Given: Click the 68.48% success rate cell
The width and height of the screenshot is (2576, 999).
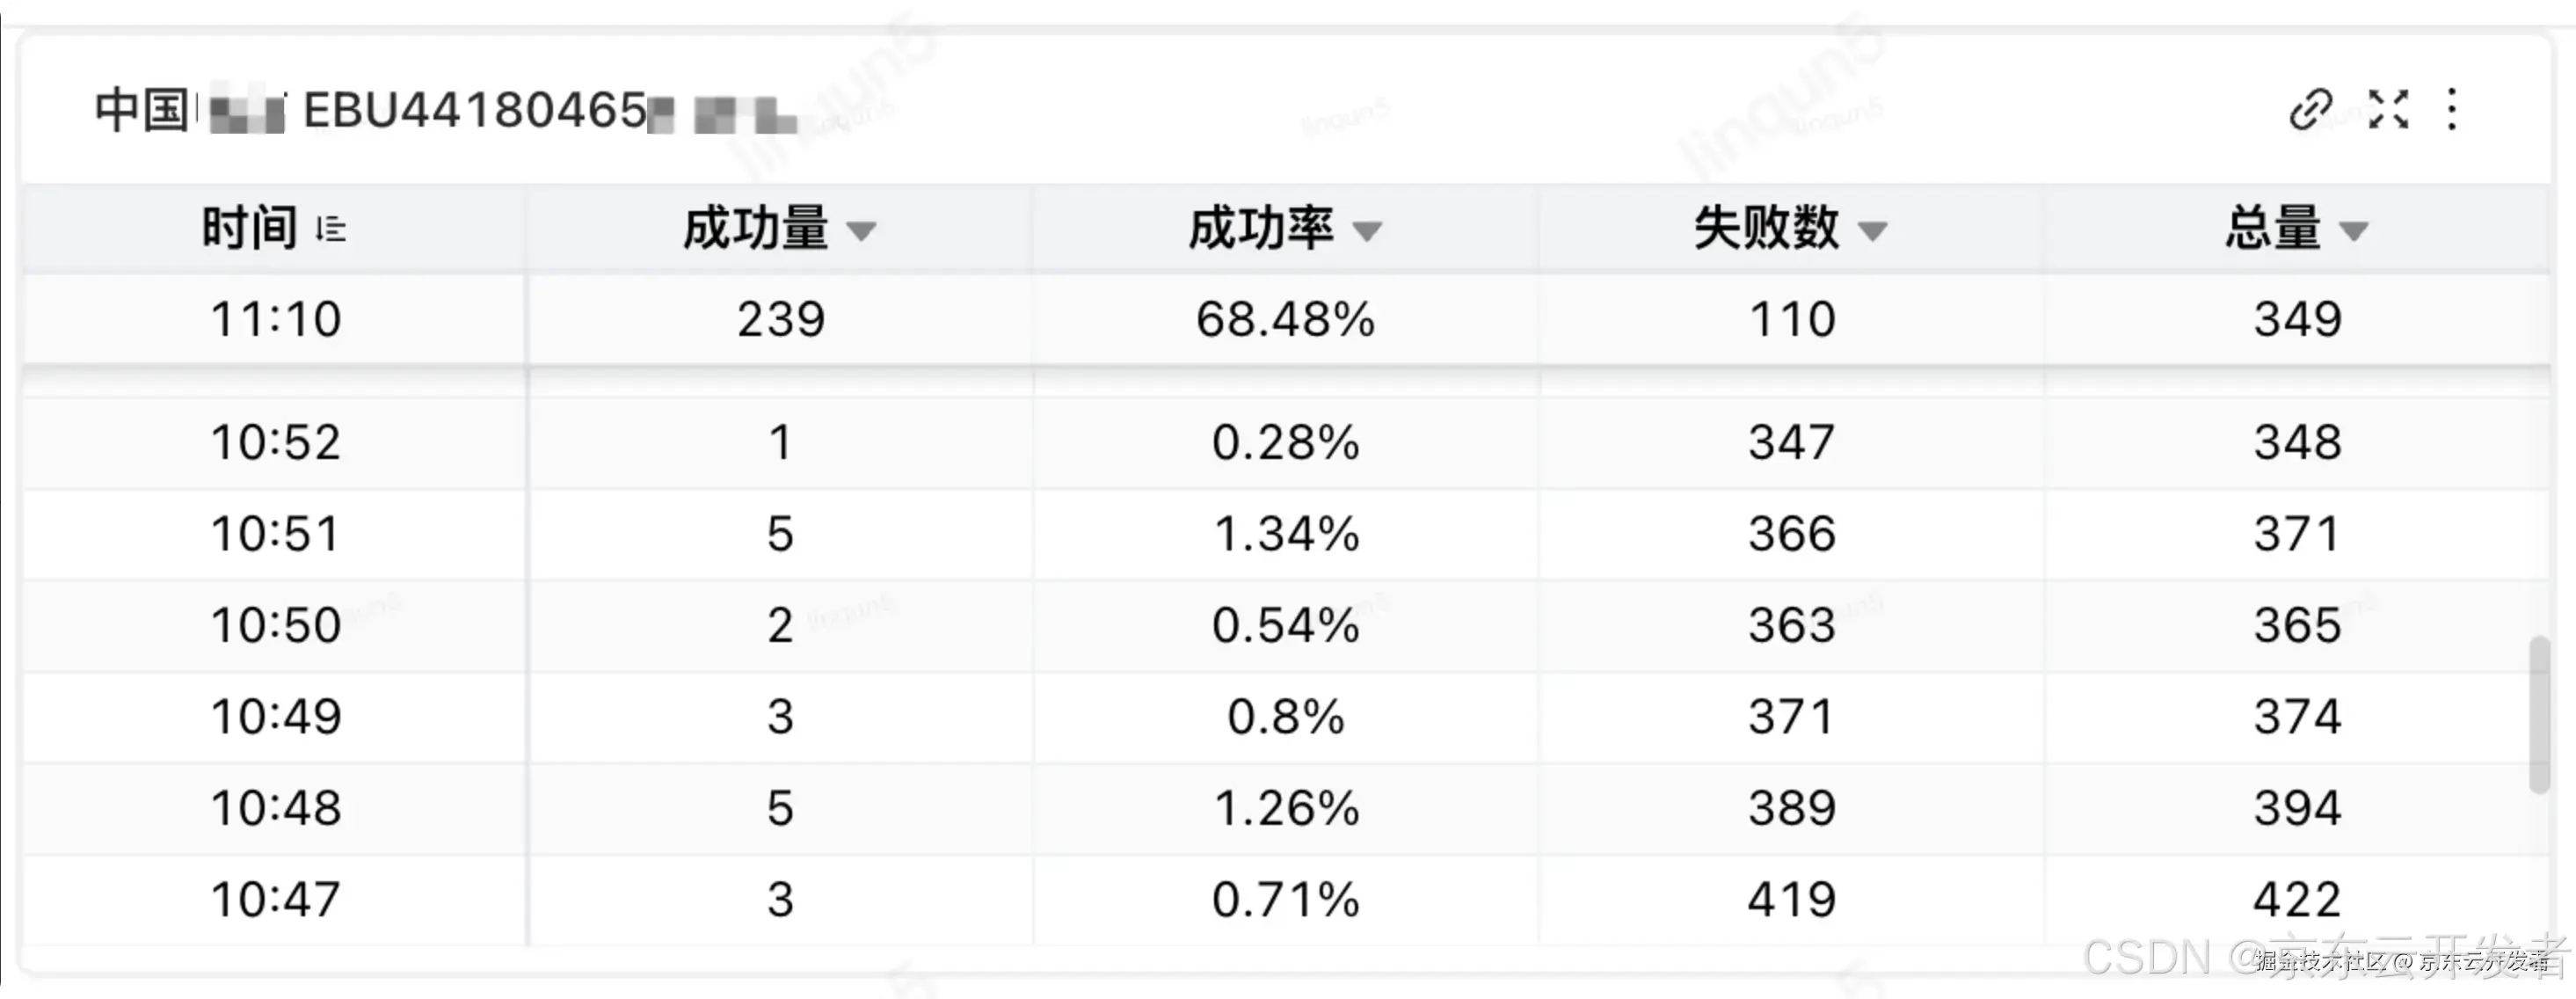Looking at the screenshot, I should pyautogui.click(x=1286, y=320).
